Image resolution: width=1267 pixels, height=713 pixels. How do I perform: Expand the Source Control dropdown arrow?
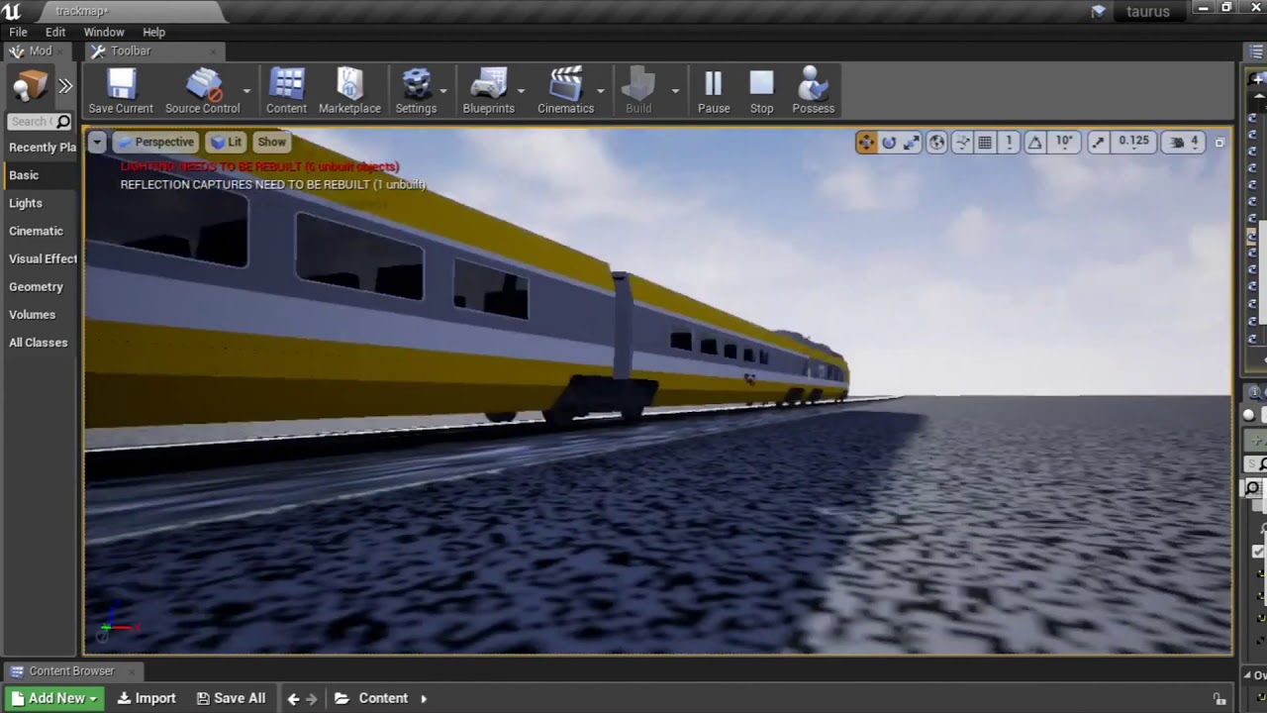click(246, 91)
